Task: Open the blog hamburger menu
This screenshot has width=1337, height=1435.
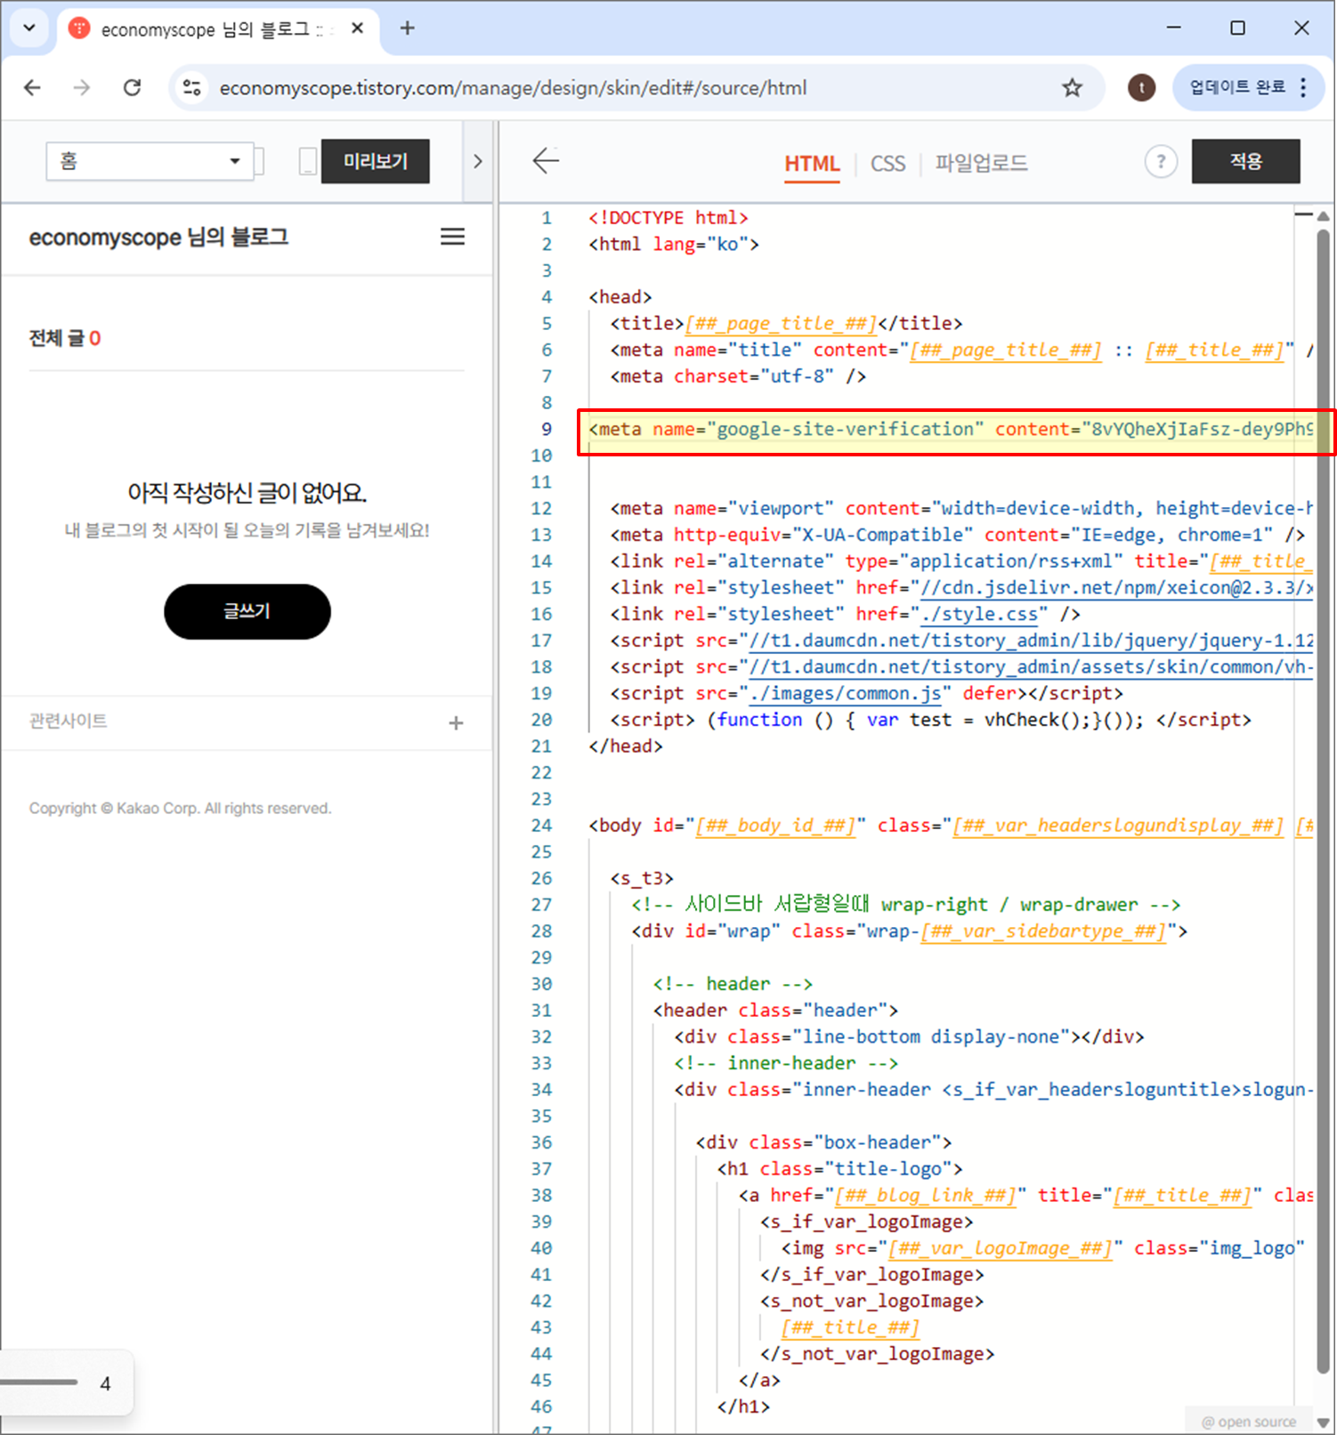Action: tap(453, 237)
